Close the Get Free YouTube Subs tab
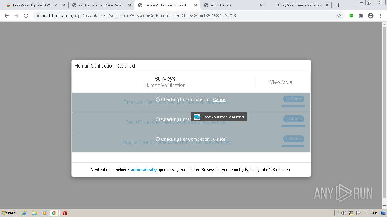 pos(130,5)
